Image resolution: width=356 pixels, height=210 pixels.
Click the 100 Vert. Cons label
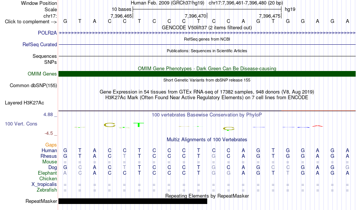pyautogui.click(x=21, y=124)
